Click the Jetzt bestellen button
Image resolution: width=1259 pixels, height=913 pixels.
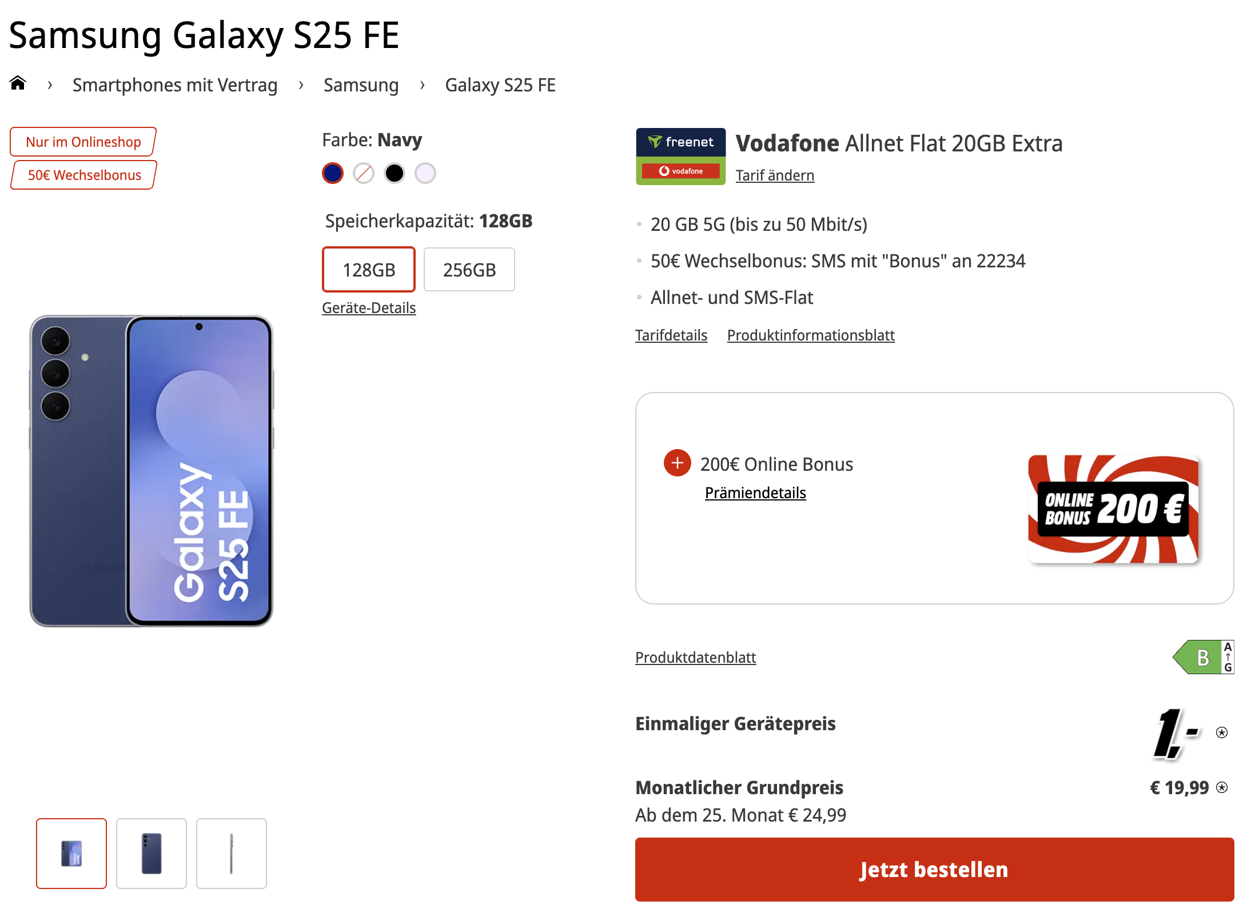934,869
